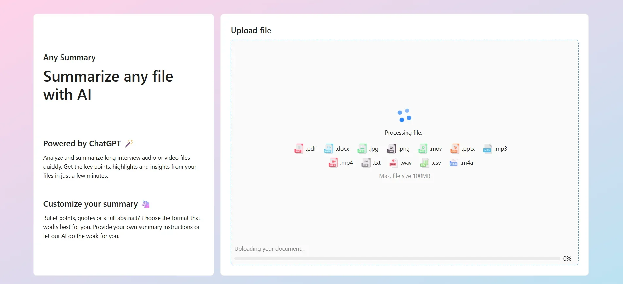The width and height of the screenshot is (623, 284).
Task: Select the JPG file format icon
Action: point(362,149)
